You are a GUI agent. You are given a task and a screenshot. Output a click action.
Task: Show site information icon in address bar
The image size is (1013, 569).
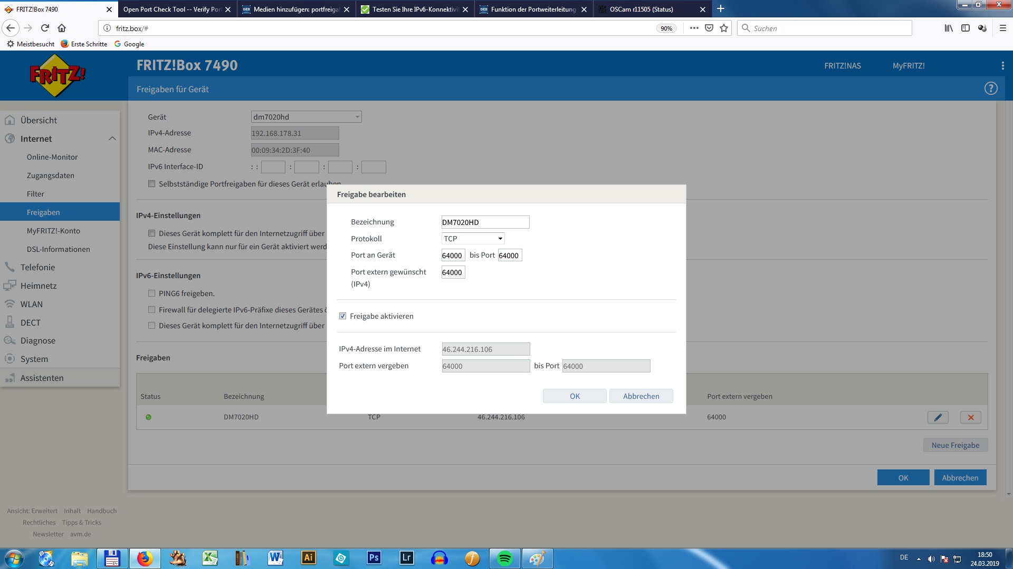pyautogui.click(x=107, y=28)
